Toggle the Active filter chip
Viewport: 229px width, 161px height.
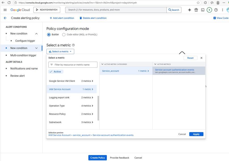coord(56,72)
